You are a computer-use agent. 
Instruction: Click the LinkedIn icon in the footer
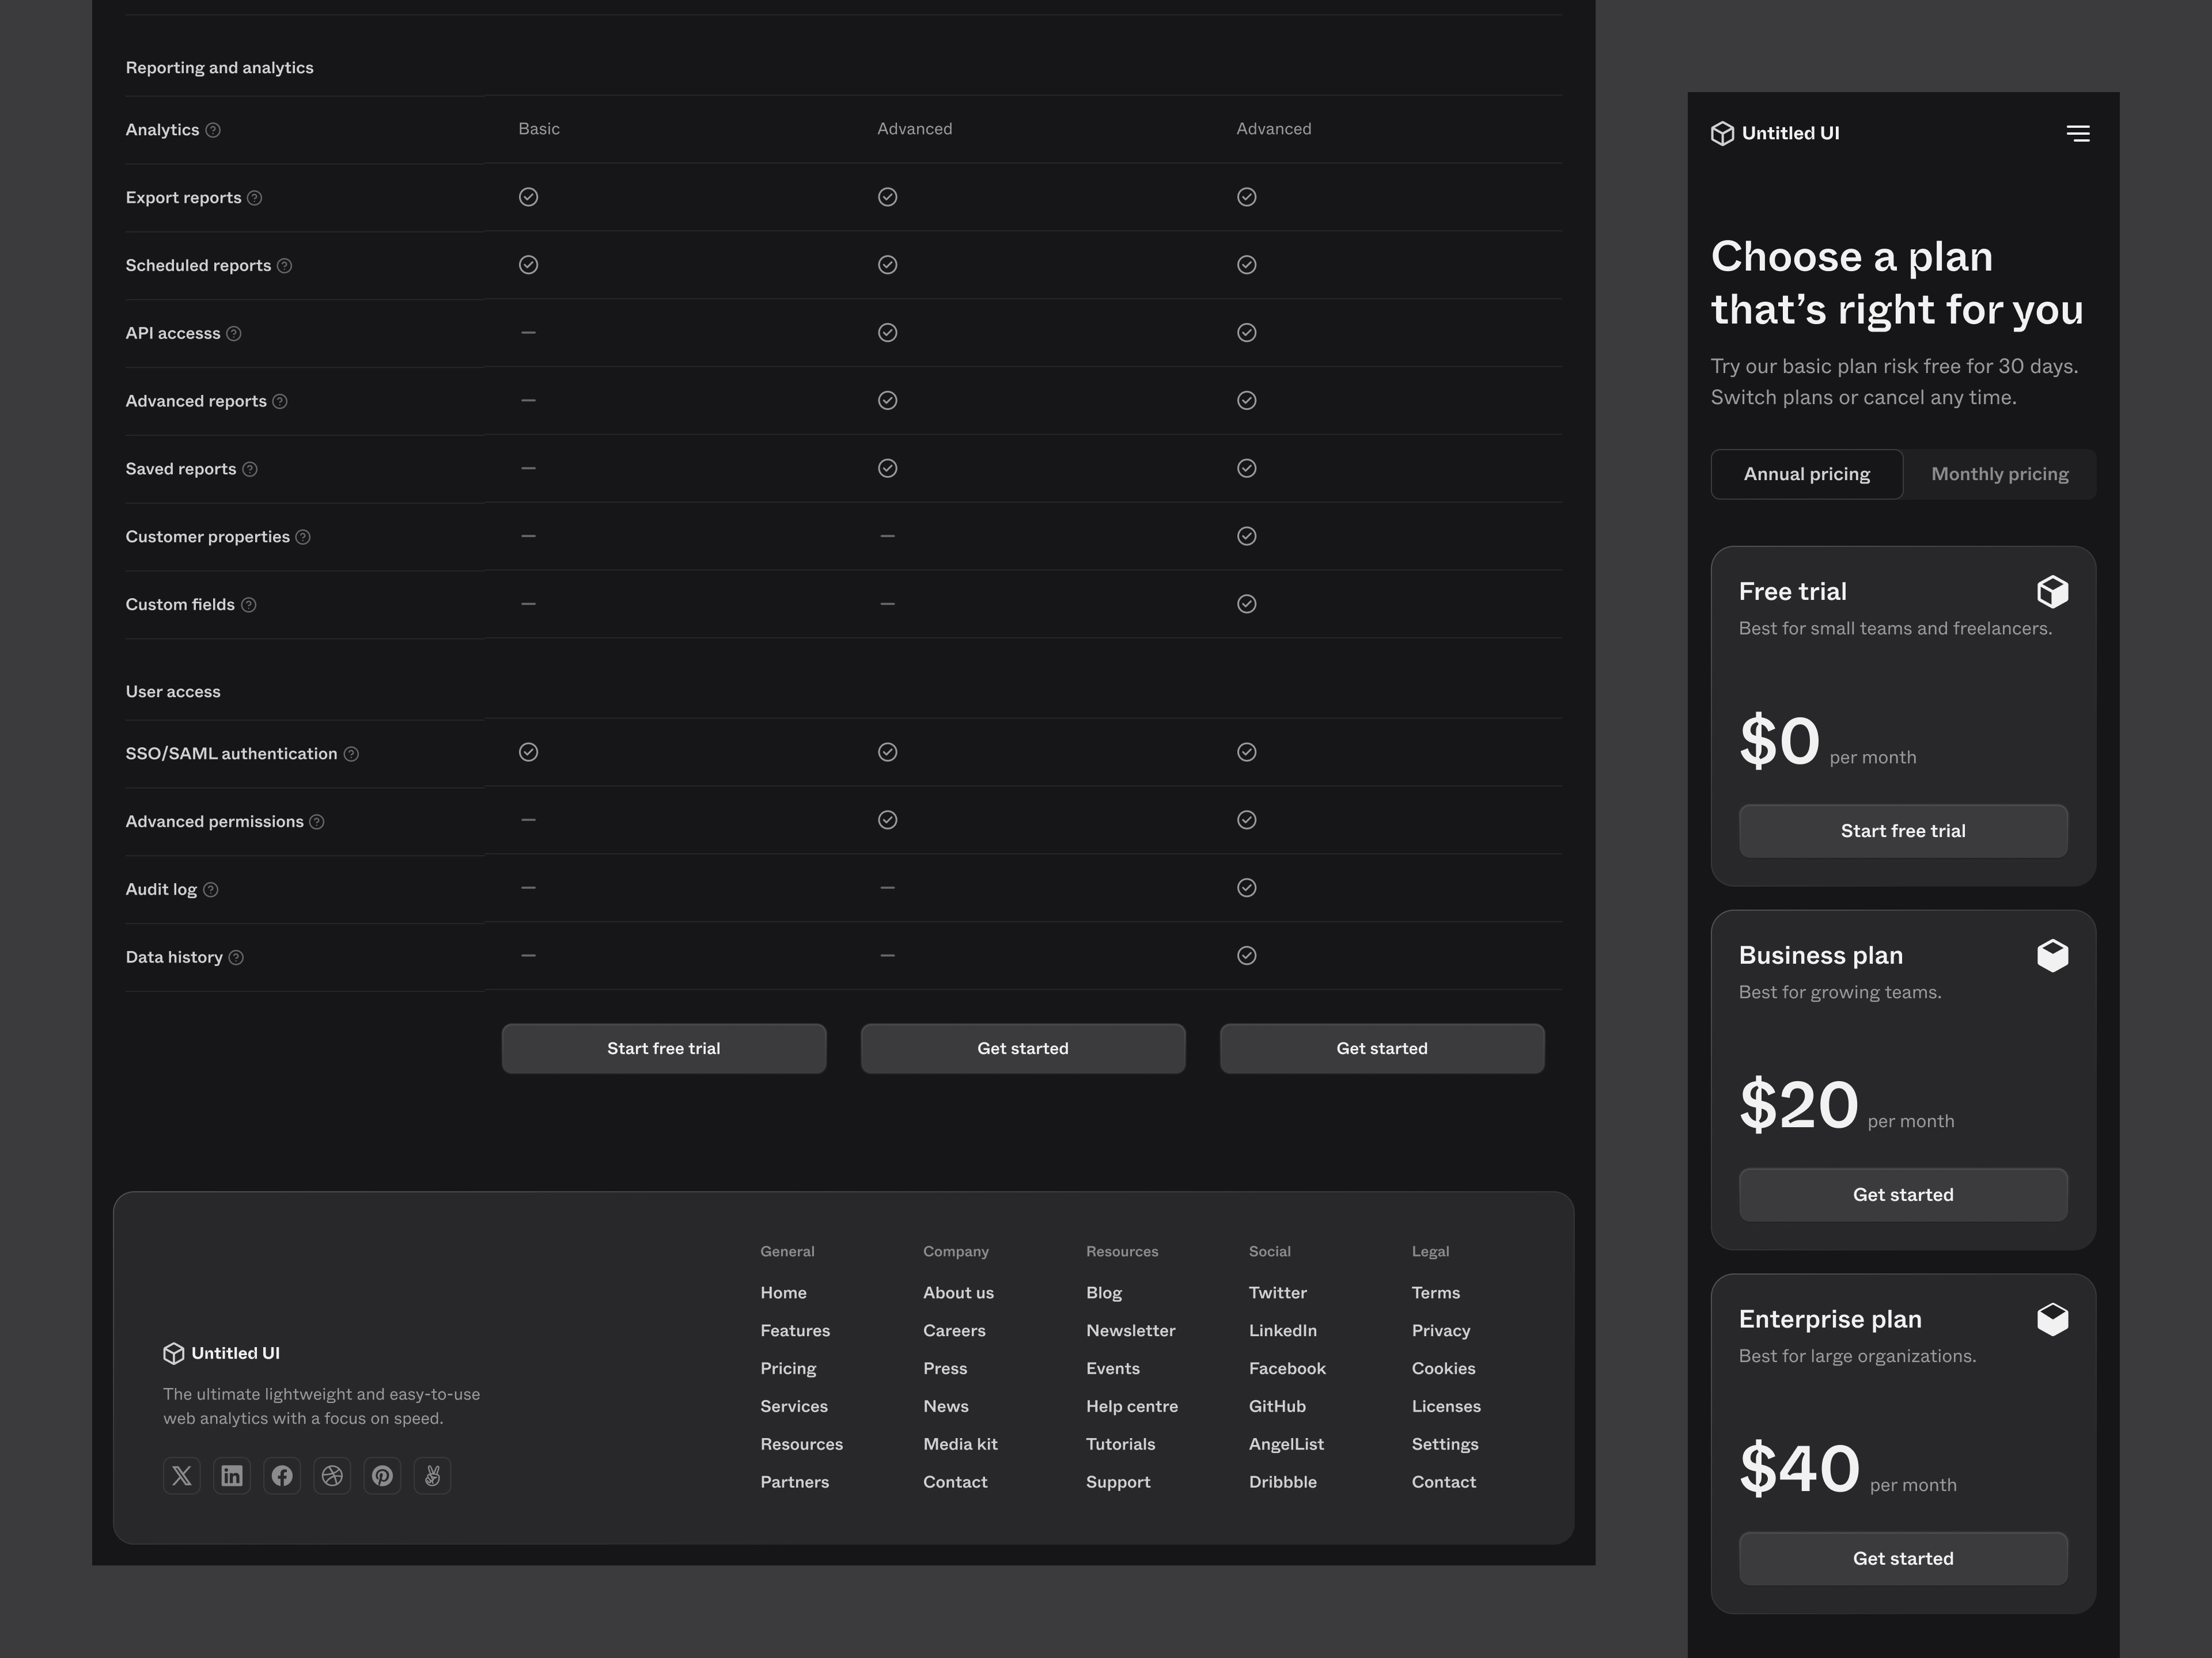pos(231,1475)
